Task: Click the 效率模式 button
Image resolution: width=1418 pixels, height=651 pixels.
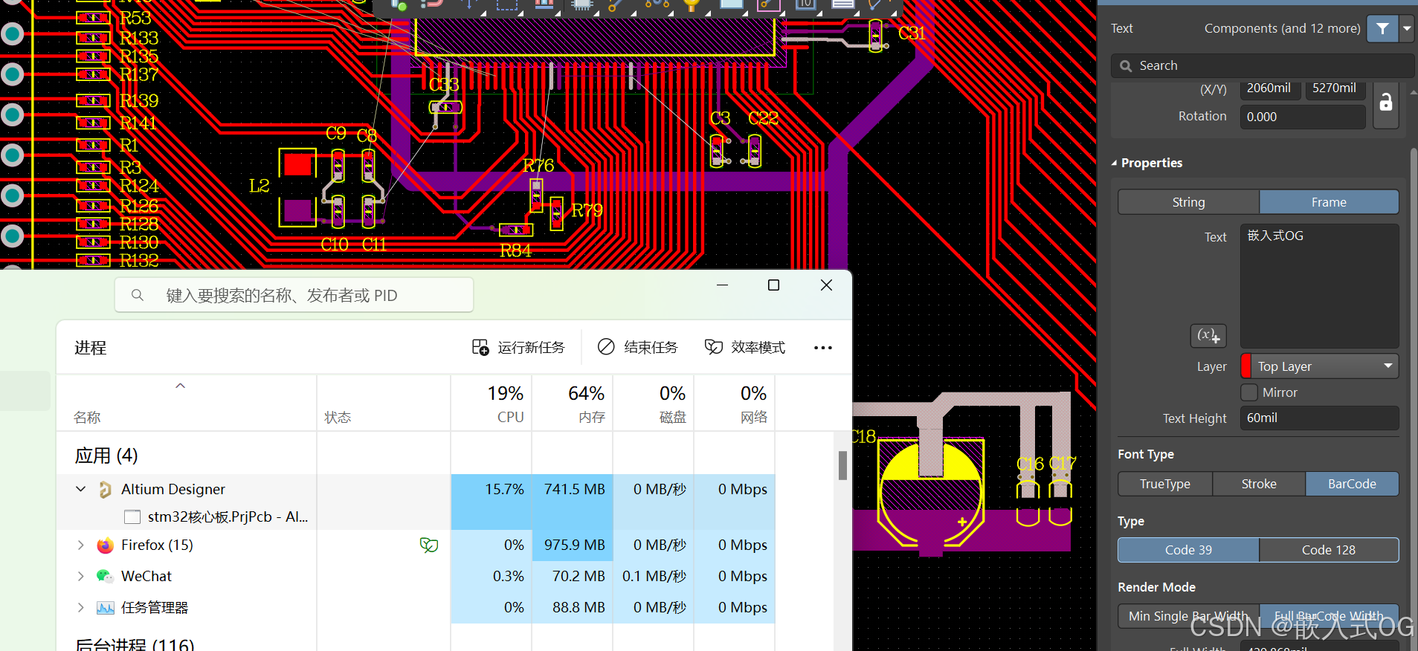Action: pos(745,347)
